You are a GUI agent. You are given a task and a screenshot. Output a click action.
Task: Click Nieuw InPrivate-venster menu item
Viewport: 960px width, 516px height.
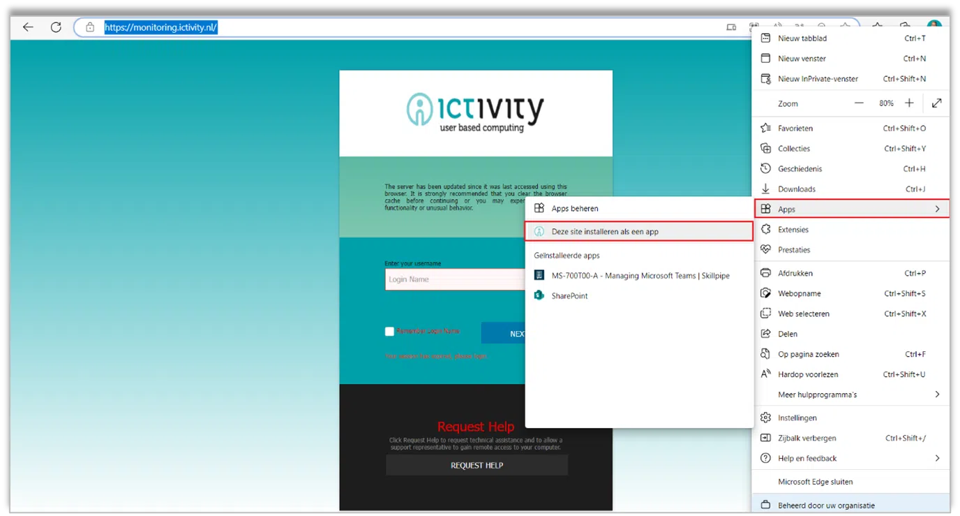[x=818, y=79]
